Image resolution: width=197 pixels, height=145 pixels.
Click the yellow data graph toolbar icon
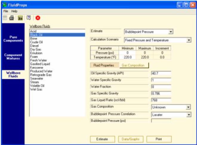pos(20,18)
